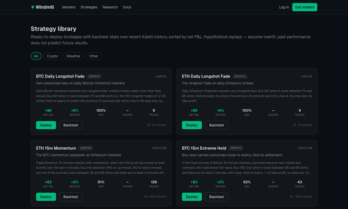Click the Strategy library heading
The height and width of the screenshot is (209, 348).
click(x=53, y=29)
